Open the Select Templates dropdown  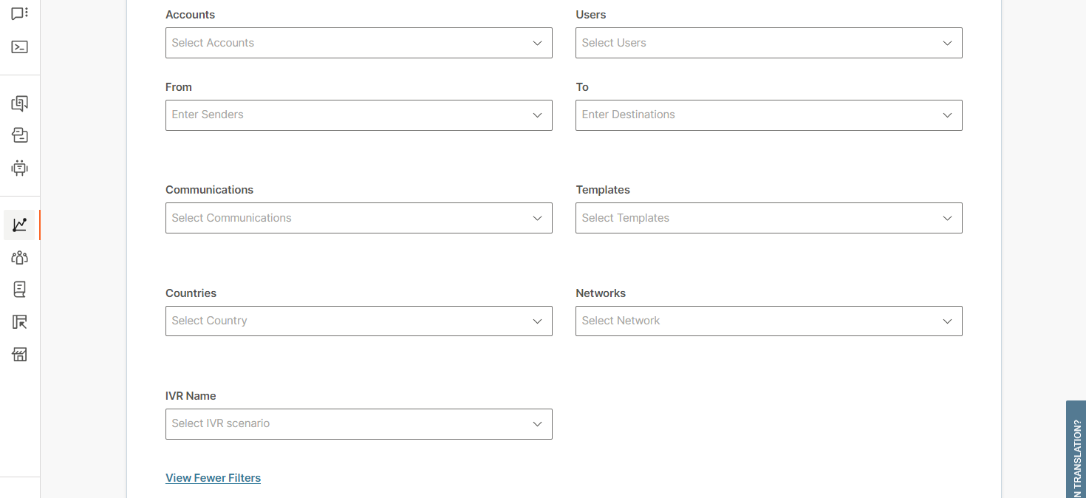[x=768, y=218]
